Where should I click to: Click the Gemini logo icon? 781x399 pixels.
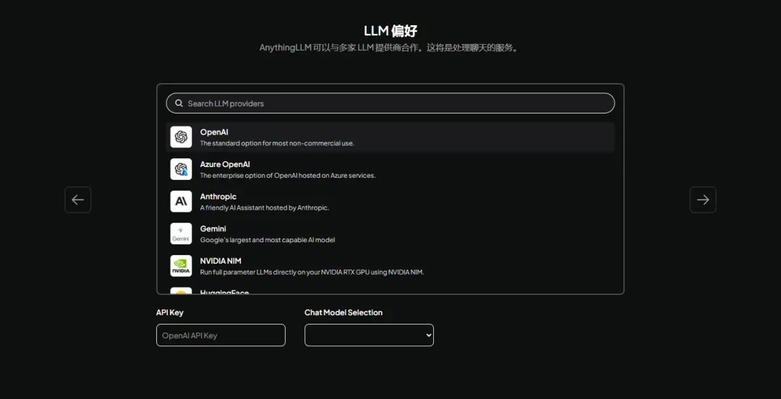(181, 233)
